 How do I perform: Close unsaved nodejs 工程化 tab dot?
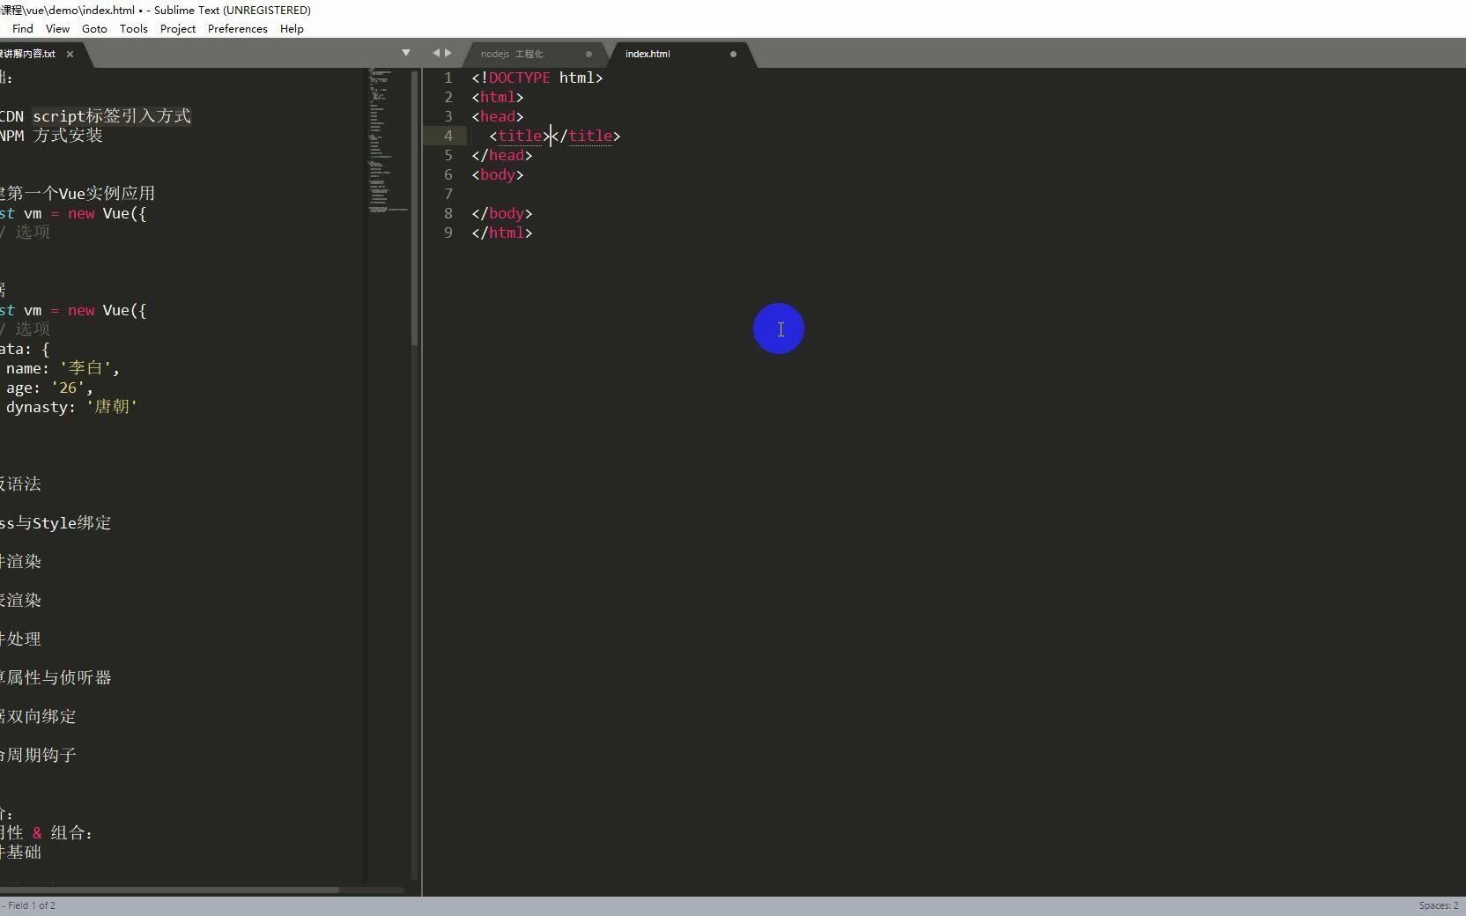click(x=589, y=54)
